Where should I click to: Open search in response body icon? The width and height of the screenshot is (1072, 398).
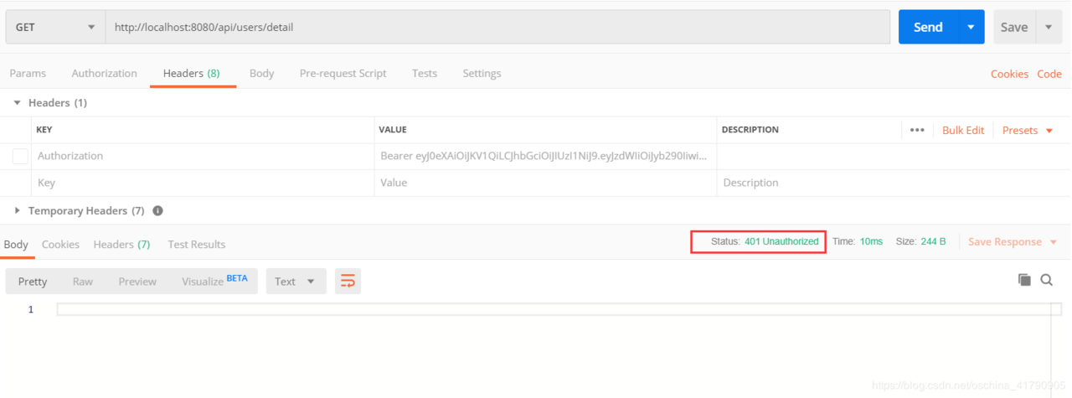coord(1047,280)
